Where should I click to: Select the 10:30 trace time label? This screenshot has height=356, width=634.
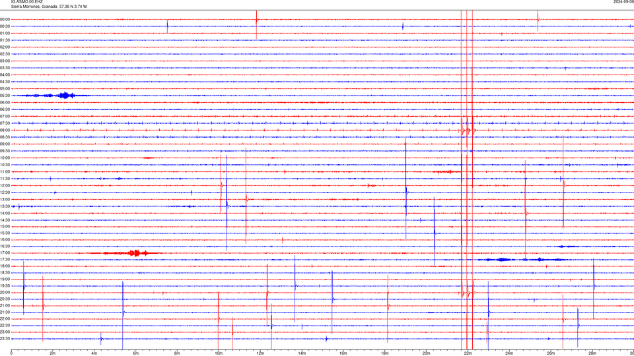click(x=5, y=165)
